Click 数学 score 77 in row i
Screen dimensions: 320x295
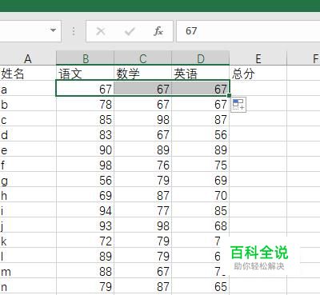click(x=143, y=209)
